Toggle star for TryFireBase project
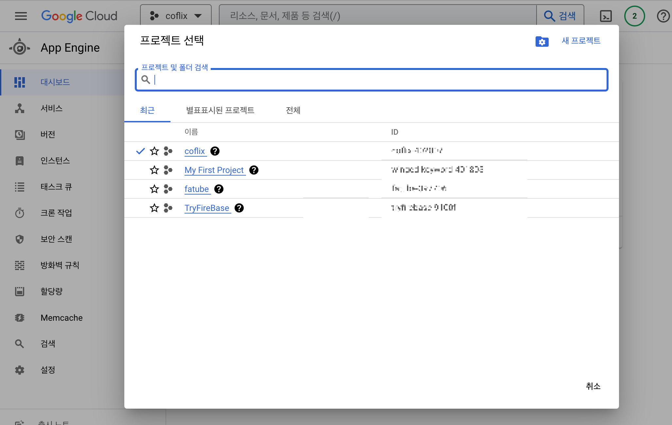The width and height of the screenshot is (672, 425). (x=154, y=208)
